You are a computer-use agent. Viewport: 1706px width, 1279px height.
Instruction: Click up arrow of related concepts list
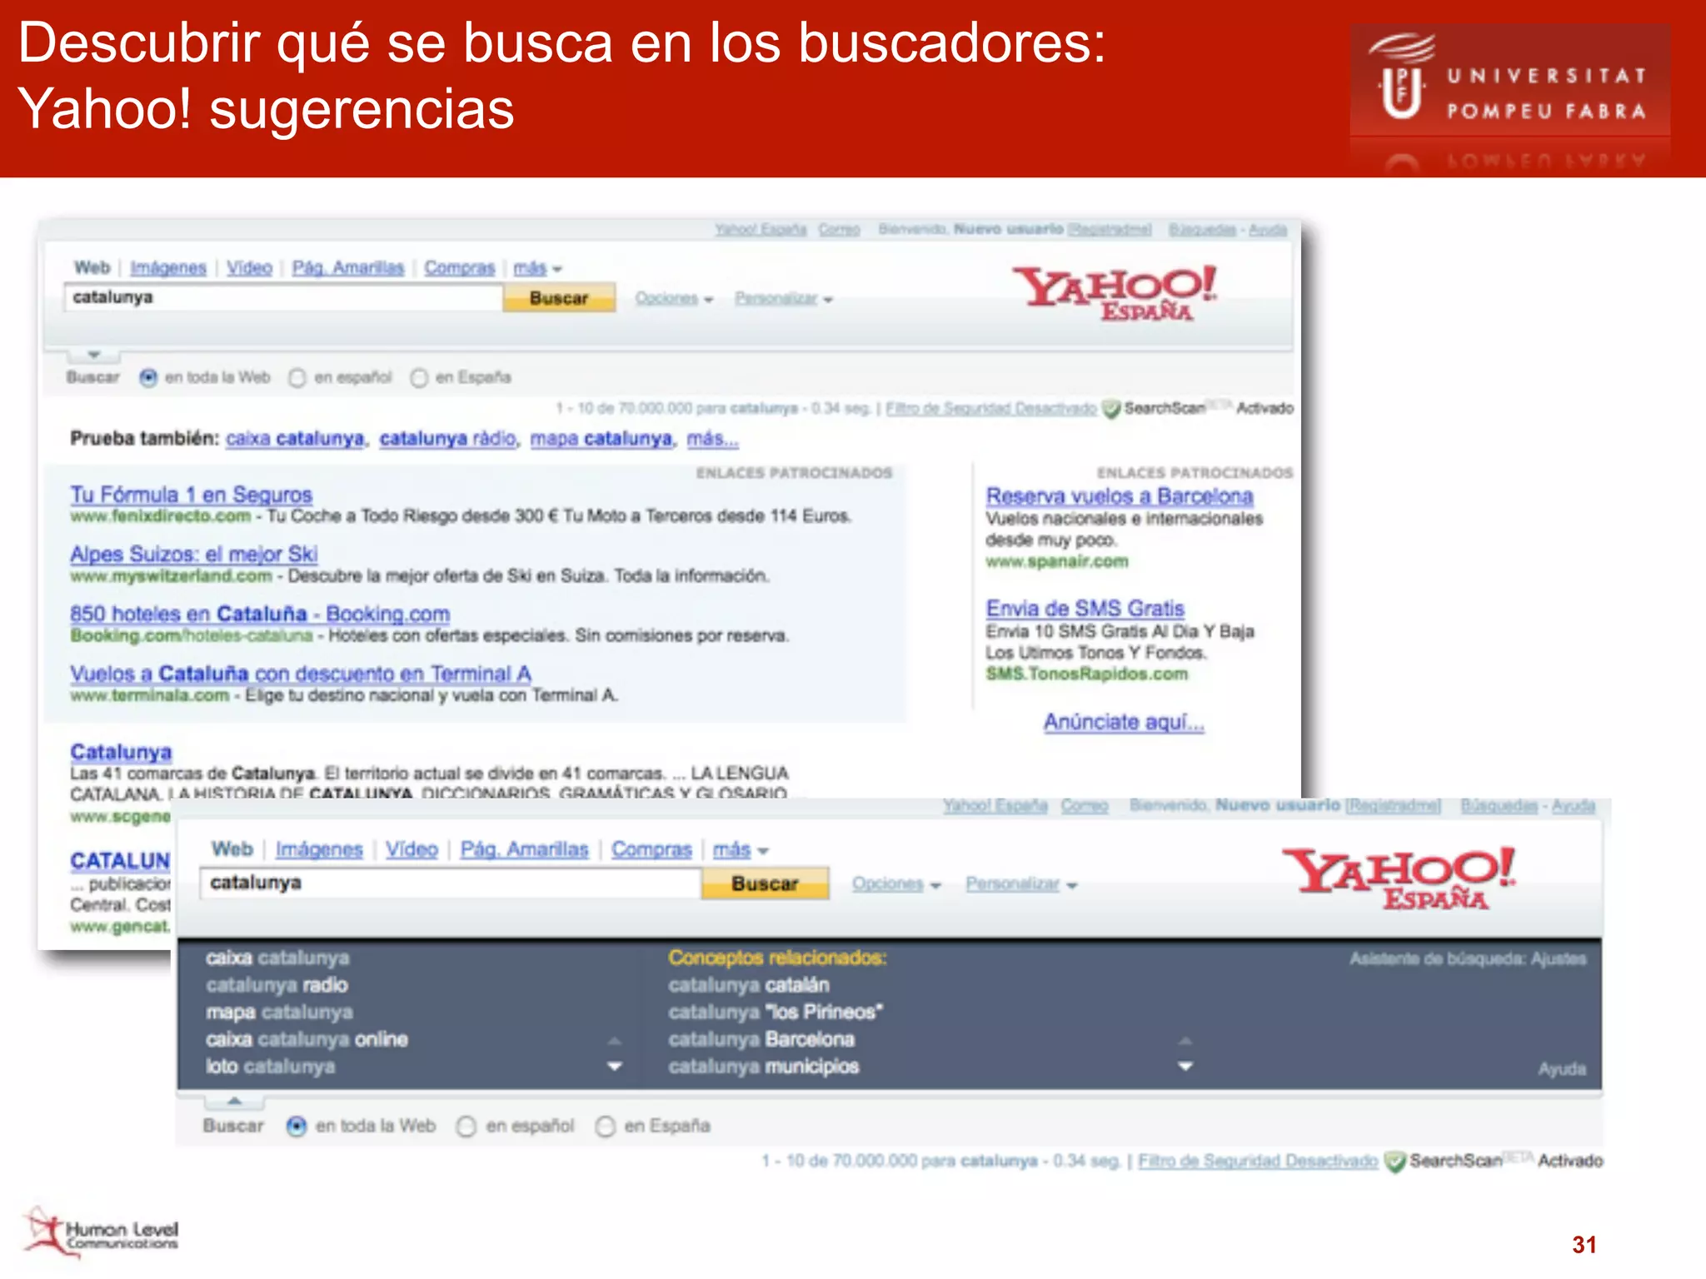pyautogui.click(x=1185, y=1041)
